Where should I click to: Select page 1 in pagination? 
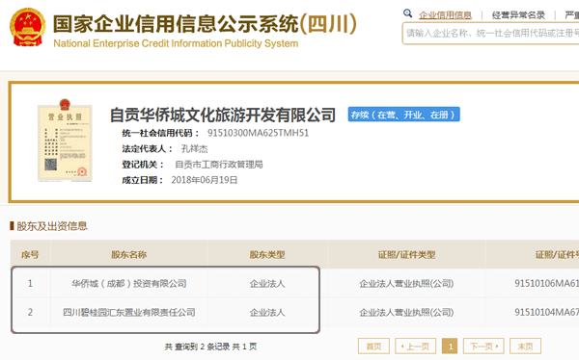click(450, 346)
